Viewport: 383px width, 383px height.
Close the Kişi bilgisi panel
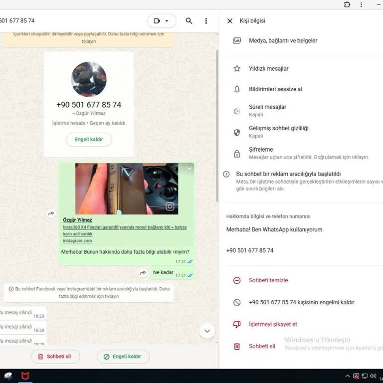point(229,21)
